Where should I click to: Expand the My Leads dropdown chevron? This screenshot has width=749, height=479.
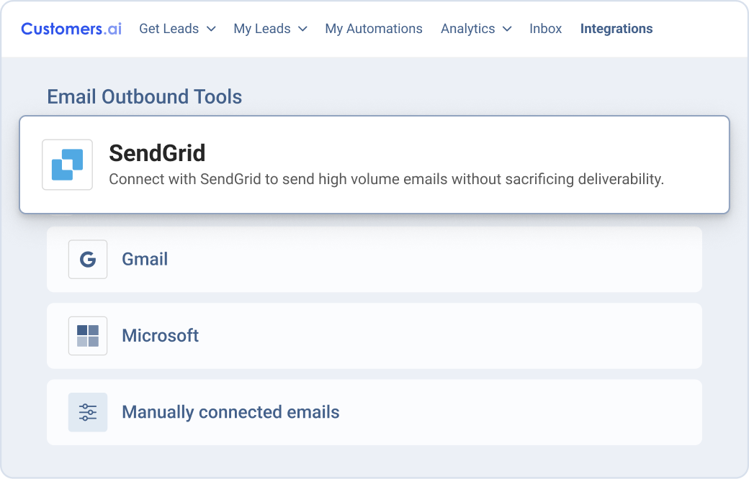point(302,29)
